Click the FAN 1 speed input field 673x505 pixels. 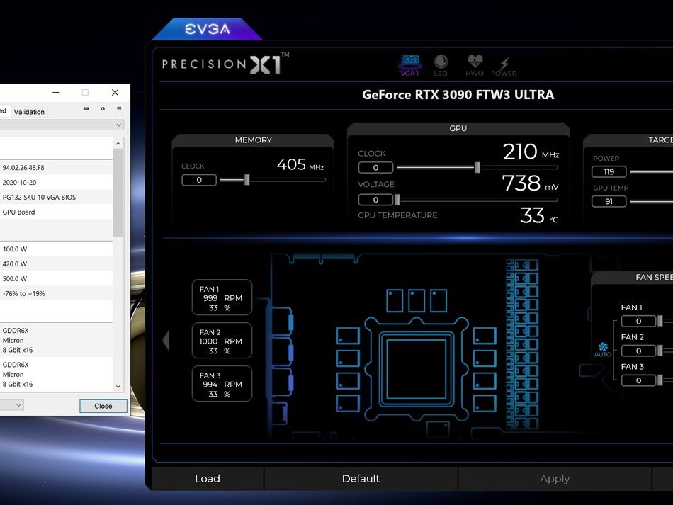click(x=638, y=321)
